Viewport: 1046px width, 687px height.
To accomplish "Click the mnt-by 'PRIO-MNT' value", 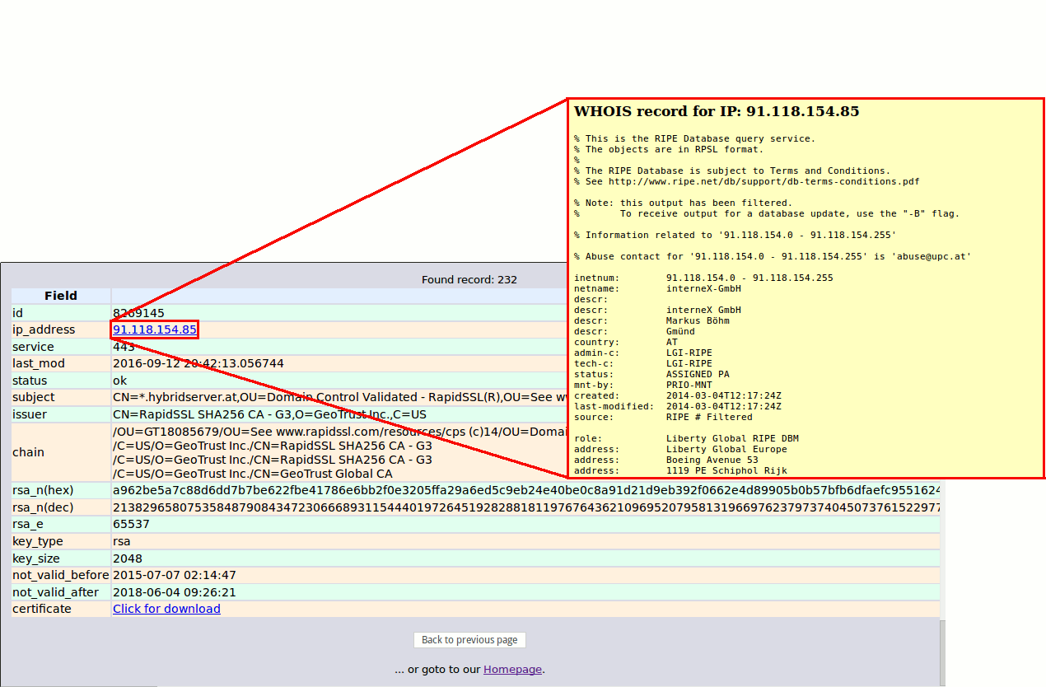I will (x=689, y=385).
